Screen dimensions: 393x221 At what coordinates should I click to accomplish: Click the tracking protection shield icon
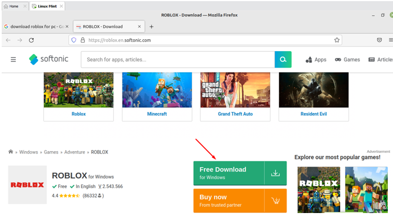73,40
